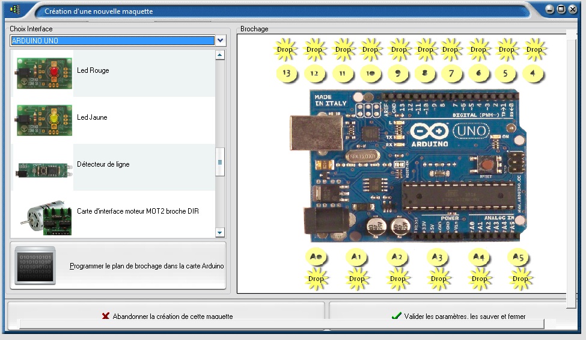Click the ARDUINO UNO combo box field
Image resolution: width=586 pixels, height=340 pixels.
click(112, 41)
